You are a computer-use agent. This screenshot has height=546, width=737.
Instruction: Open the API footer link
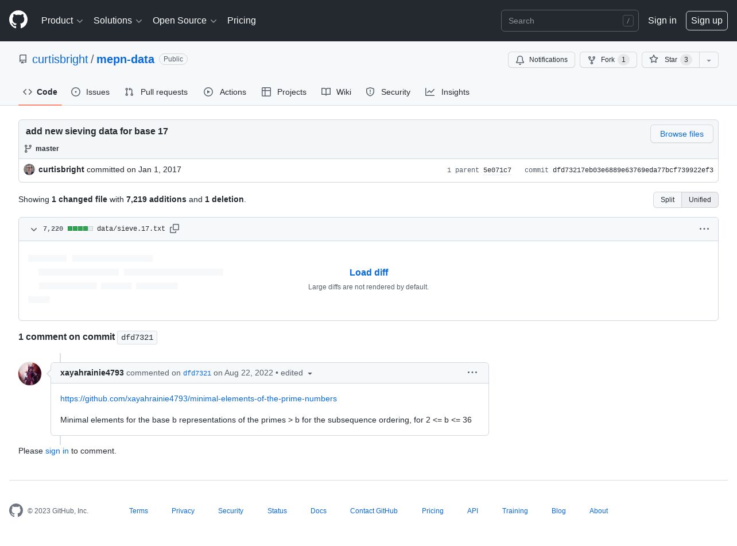point(472,511)
